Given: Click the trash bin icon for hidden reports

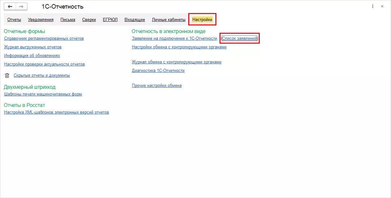Looking at the screenshot, I should point(7,75).
